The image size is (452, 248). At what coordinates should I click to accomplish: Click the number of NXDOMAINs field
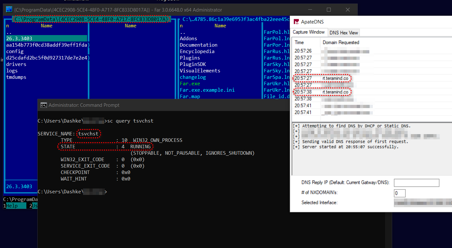(400, 193)
